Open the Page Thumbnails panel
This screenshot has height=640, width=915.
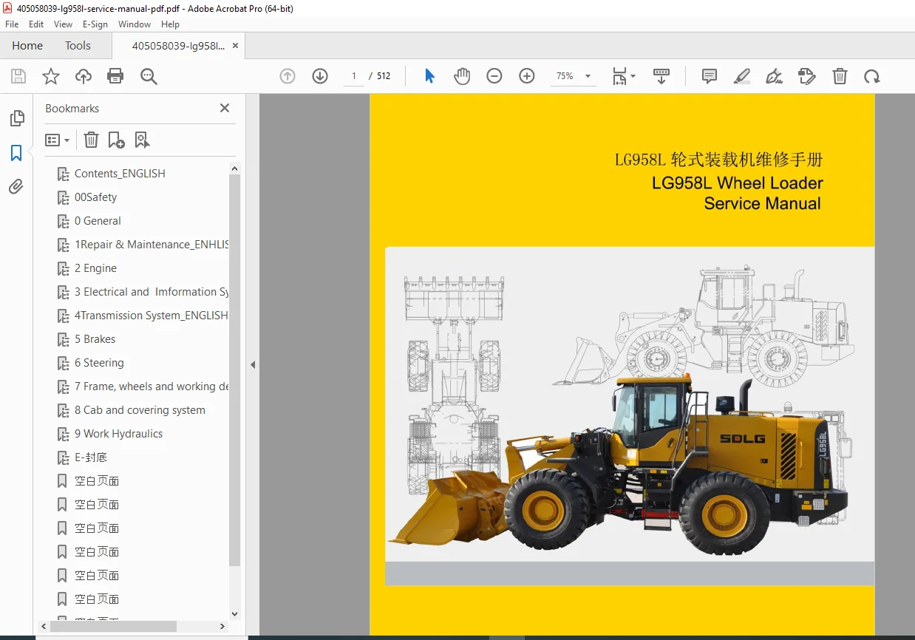[x=16, y=118]
